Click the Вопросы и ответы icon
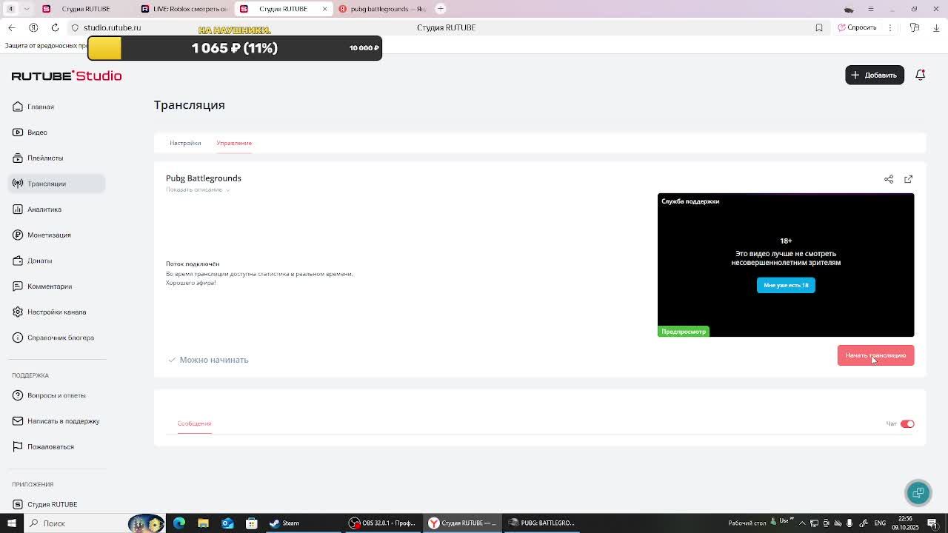 (x=18, y=395)
